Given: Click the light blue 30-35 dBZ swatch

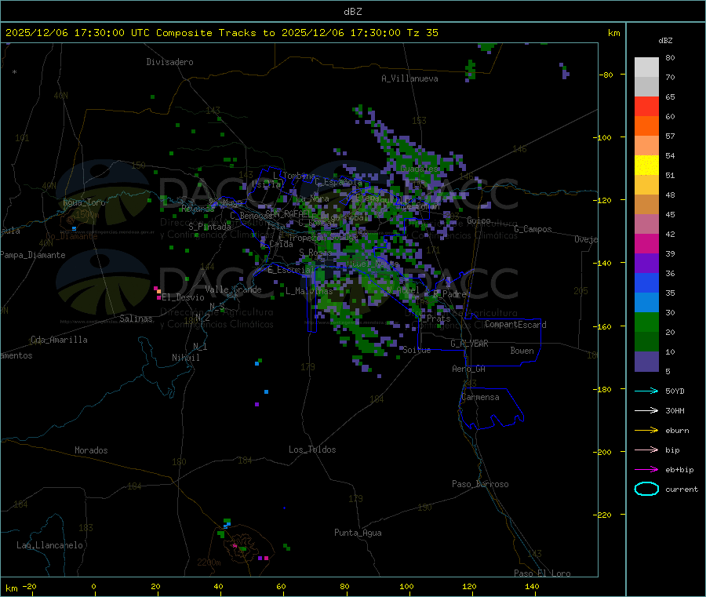Looking at the screenshot, I should point(646,303).
